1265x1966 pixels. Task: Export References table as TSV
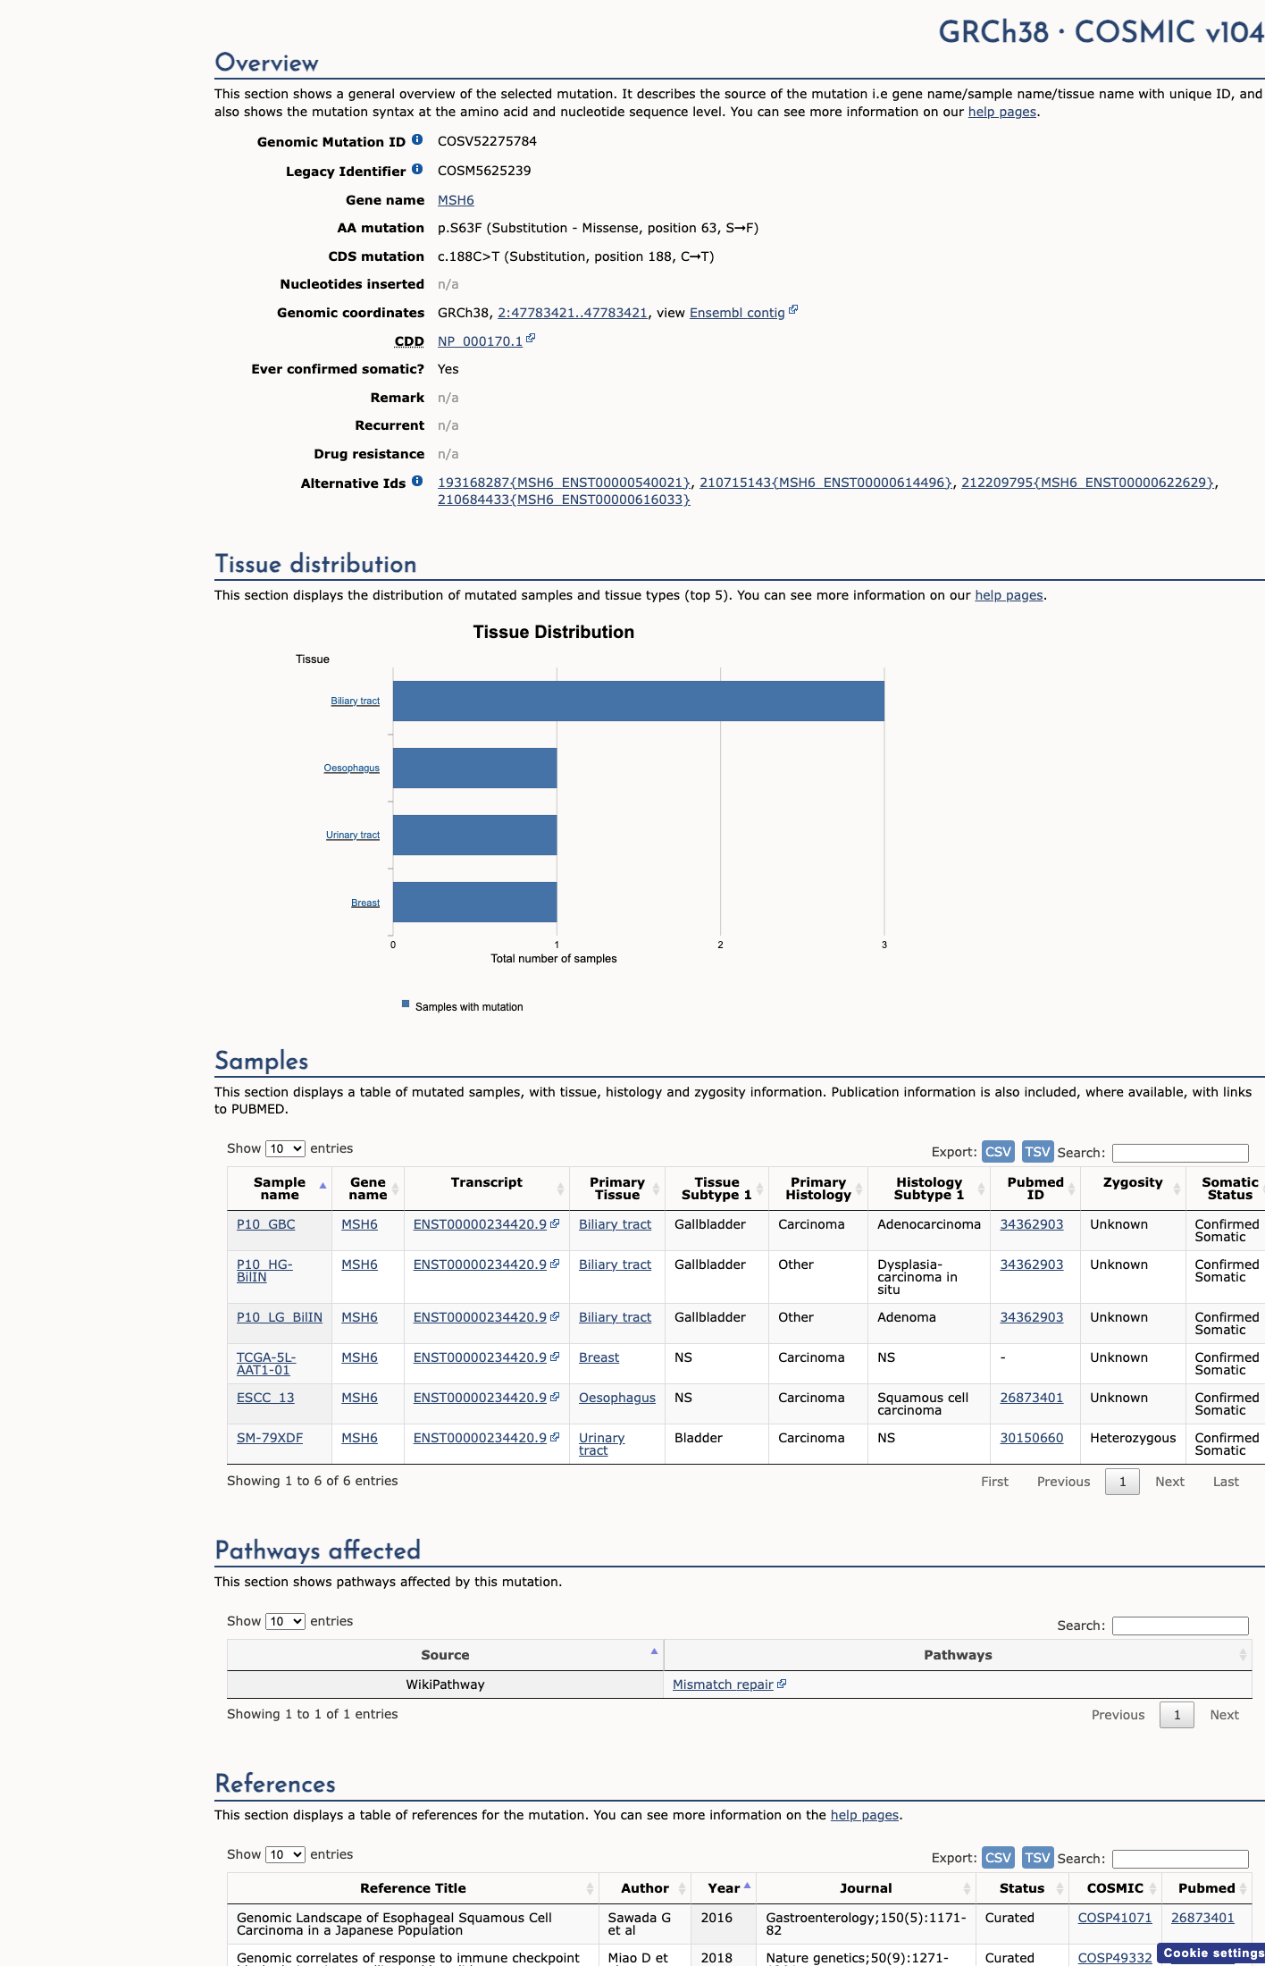(1037, 1858)
